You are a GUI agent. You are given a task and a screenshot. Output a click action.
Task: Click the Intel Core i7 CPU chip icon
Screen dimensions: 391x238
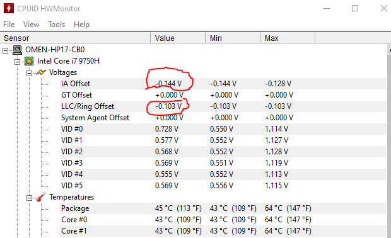[29, 61]
